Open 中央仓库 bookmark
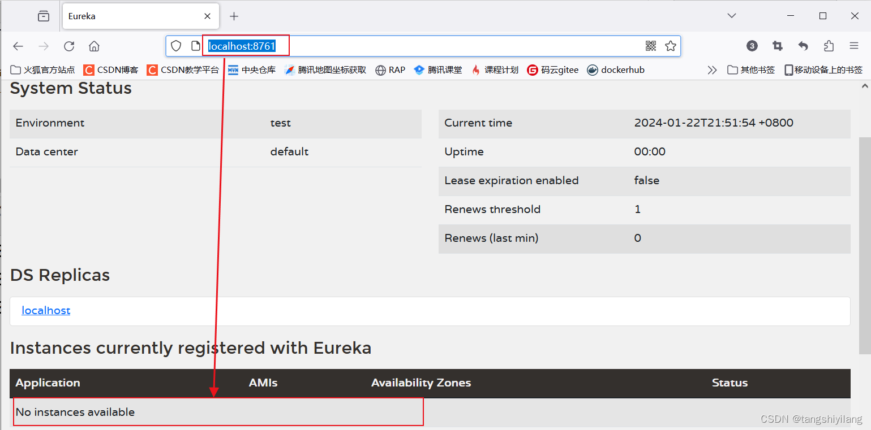Viewport: 871px width, 430px height. [x=252, y=70]
